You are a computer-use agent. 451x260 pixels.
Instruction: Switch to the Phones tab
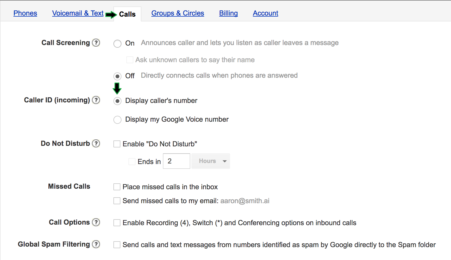[25, 13]
